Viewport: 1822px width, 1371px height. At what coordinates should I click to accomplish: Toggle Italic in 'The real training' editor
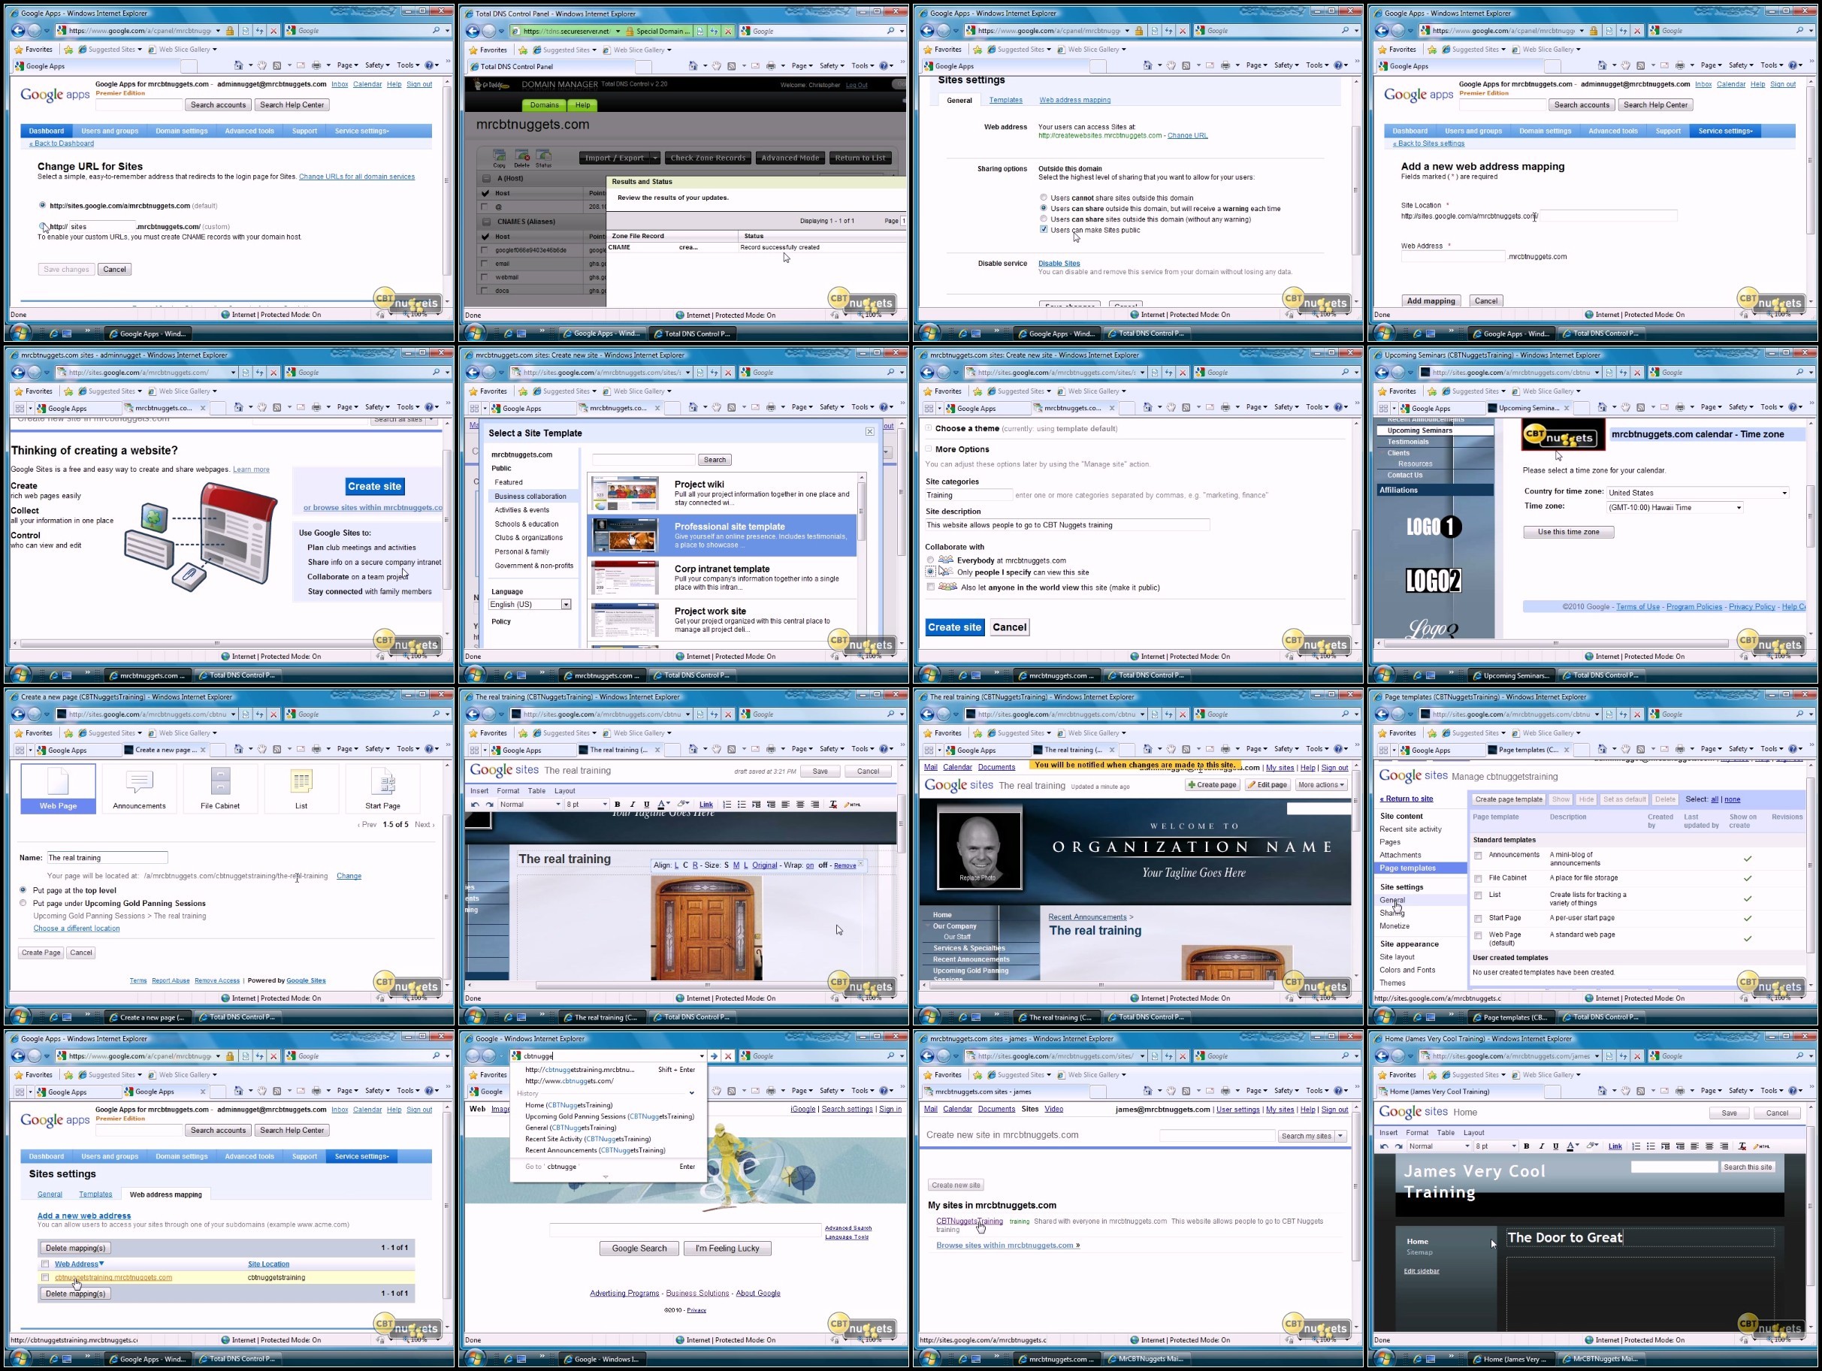(x=632, y=805)
